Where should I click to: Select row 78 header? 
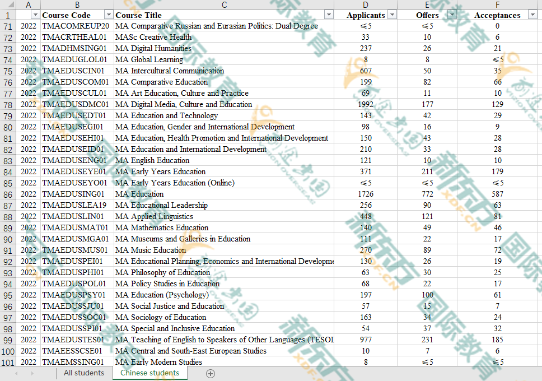pyautogui.click(x=8, y=105)
